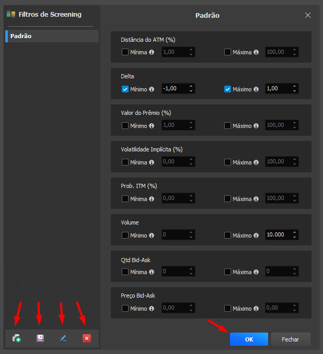Image resolution: width=323 pixels, height=354 pixels.
Task: Click info icon beside Delta Máximo
Action: [256, 89]
